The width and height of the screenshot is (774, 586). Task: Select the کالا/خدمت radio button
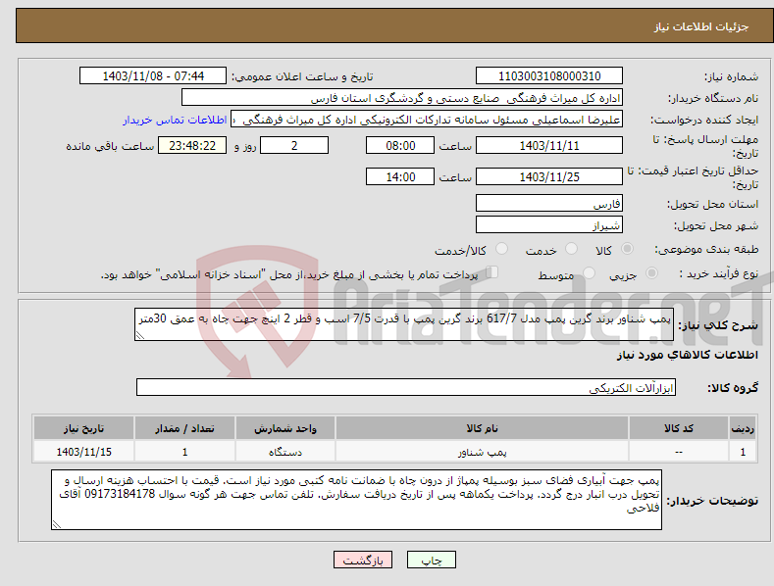(501, 249)
